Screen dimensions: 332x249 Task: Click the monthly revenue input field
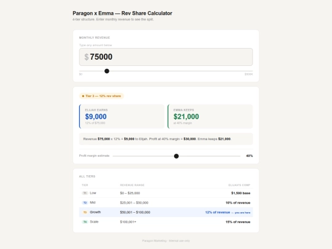pos(166,57)
